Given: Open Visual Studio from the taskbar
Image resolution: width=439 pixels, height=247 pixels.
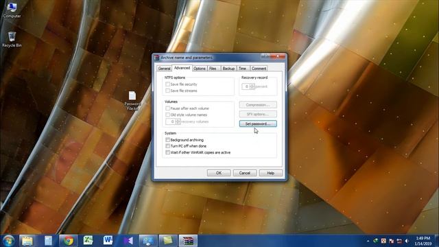Looking at the screenshot, I should (x=128, y=241).
